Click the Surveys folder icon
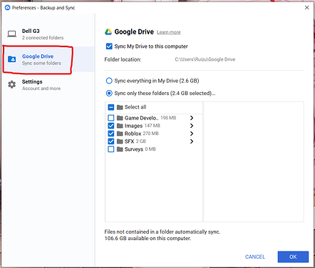315x268 pixels. [x=120, y=149]
